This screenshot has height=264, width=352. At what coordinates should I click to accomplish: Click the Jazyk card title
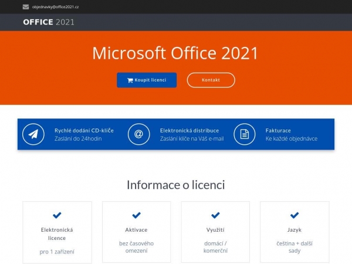(x=295, y=230)
